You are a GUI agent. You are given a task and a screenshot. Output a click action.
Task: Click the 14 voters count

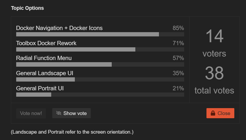[214, 36]
